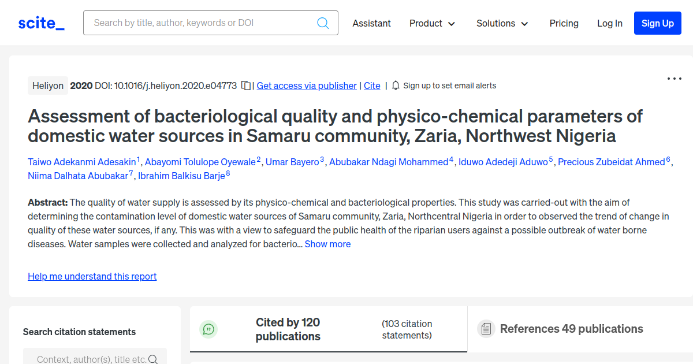Open author profile of Taiwo Adekanmi Adesakin

tap(81, 162)
